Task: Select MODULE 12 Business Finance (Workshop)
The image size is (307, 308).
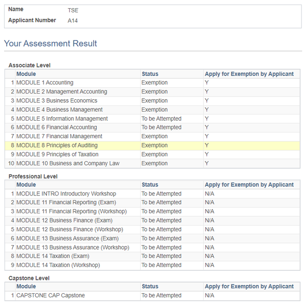Action: point(65,229)
